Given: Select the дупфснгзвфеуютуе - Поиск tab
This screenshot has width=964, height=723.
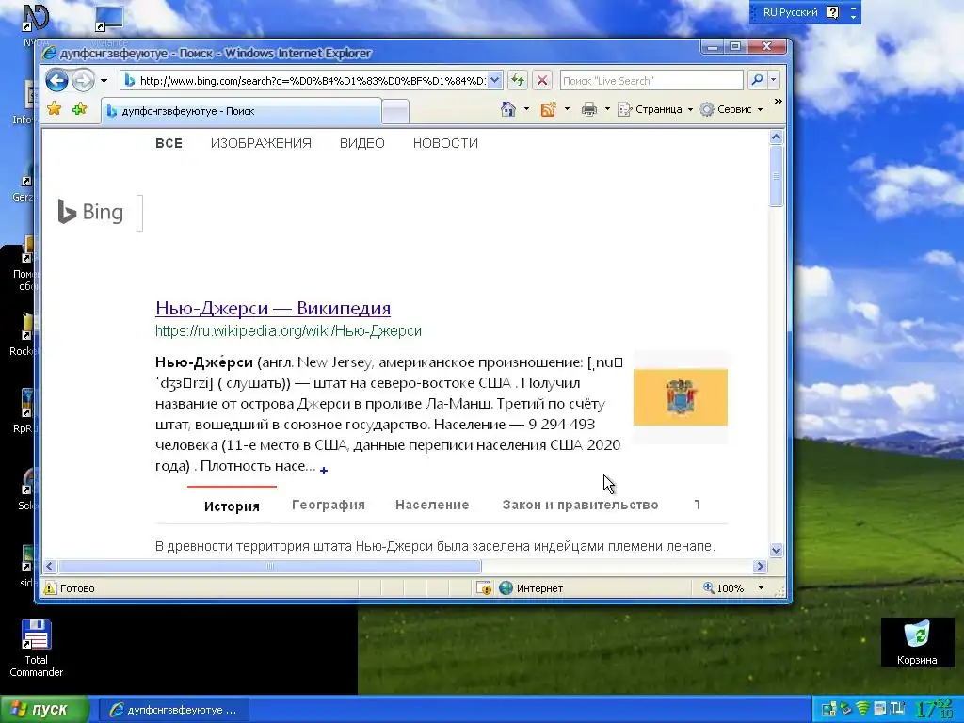Looking at the screenshot, I should tap(241, 111).
